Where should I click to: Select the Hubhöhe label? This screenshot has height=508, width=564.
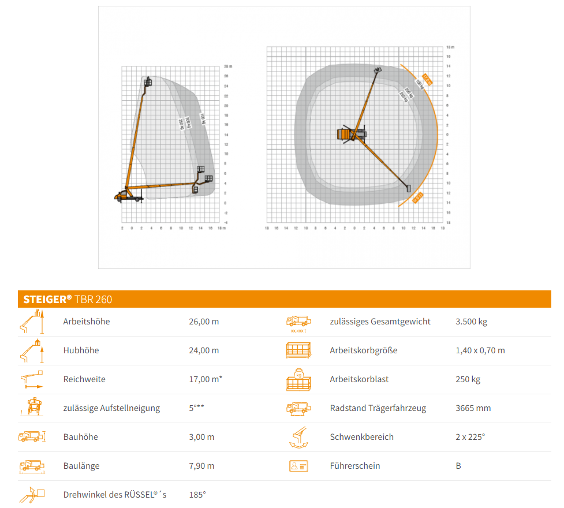tap(81, 350)
